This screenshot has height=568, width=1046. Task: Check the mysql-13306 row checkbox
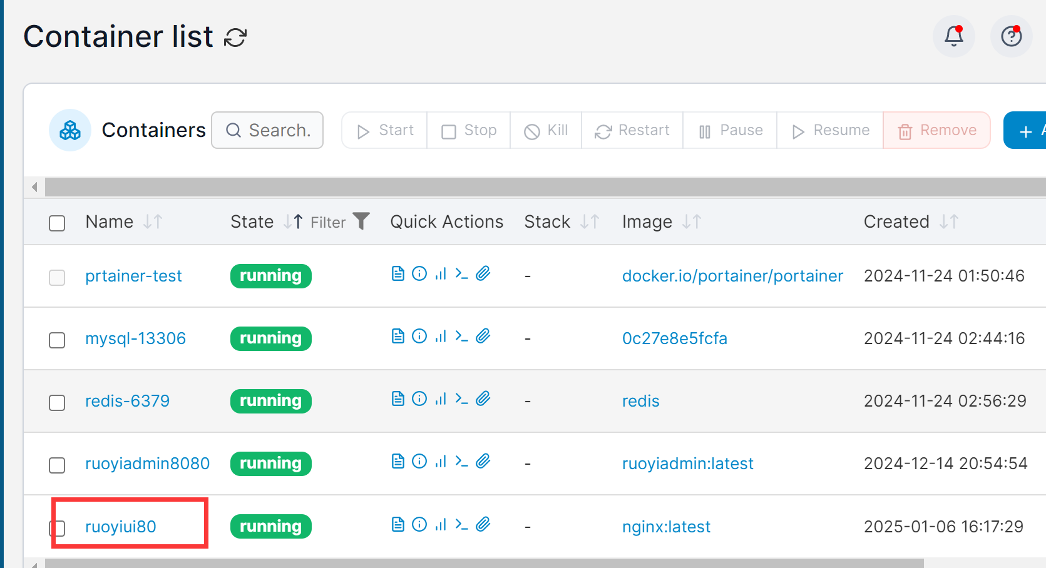(x=57, y=340)
